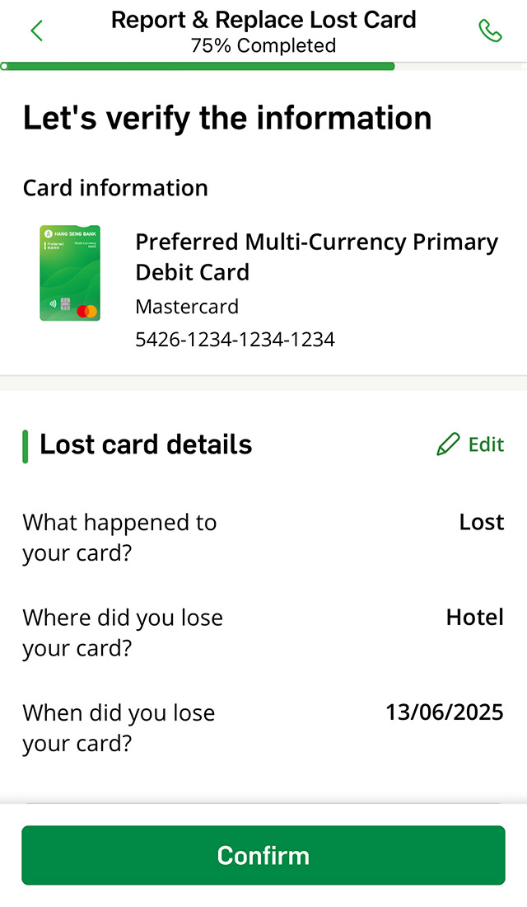The height and width of the screenshot is (907, 527).
Task: Tap the card number 5426-1234-1234-1234
Action: coord(235,340)
